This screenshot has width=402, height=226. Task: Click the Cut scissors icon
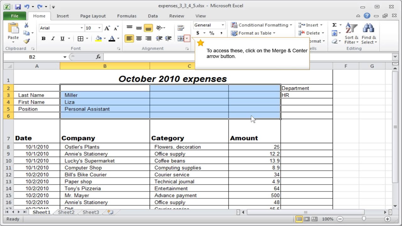pos(26,25)
